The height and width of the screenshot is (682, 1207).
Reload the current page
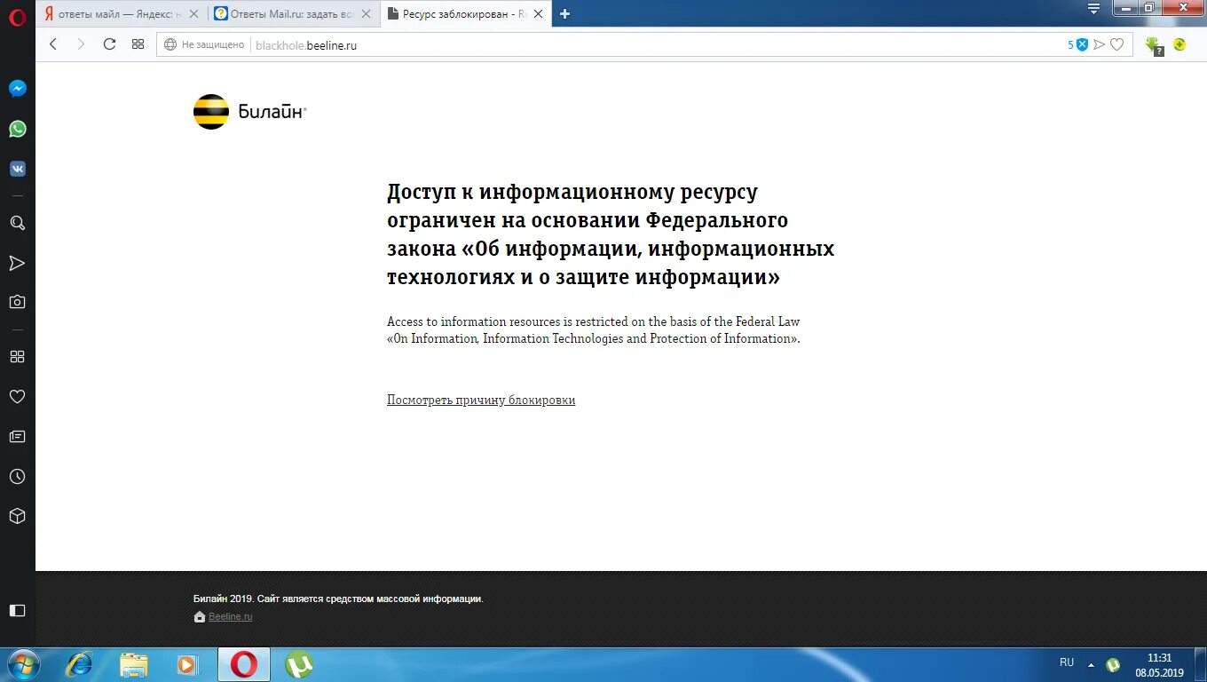[x=109, y=44]
